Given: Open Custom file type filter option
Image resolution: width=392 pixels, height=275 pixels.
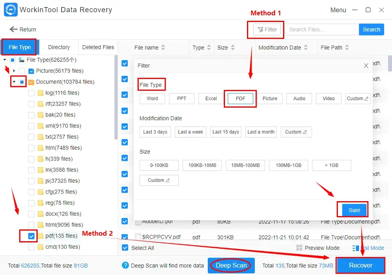Looking at the screenshot, I should (358, 99).
